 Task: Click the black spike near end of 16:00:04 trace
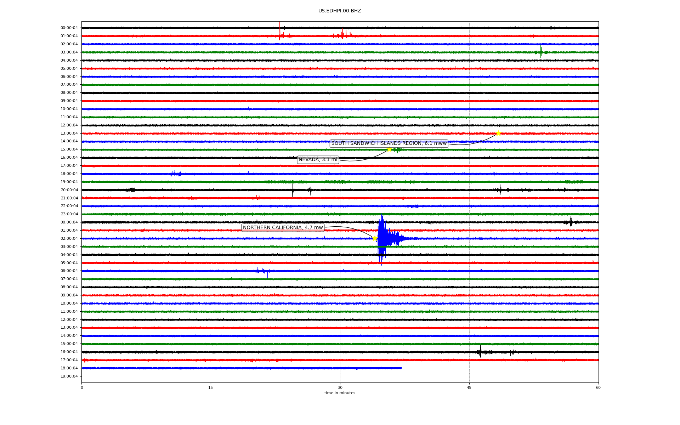[480, 351]
